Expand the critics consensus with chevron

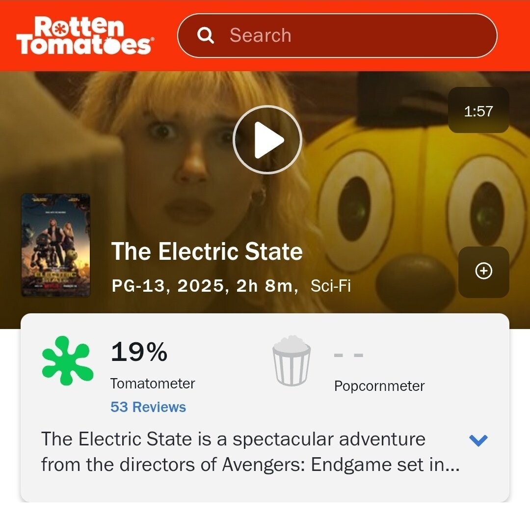(x=478, y=440)
